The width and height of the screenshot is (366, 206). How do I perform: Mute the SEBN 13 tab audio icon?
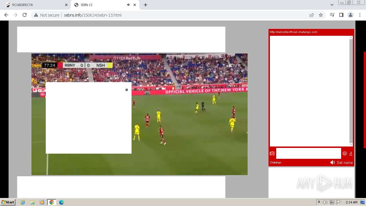(128, 5)
